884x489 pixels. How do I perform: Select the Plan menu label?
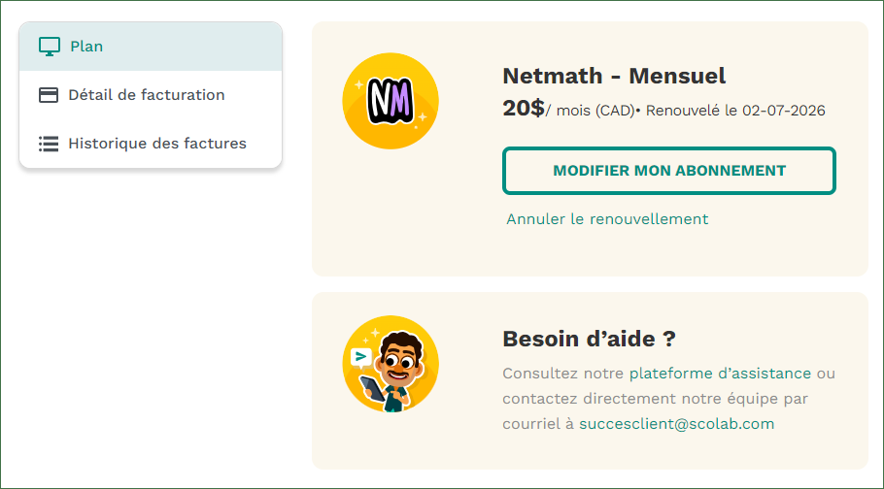86,47
